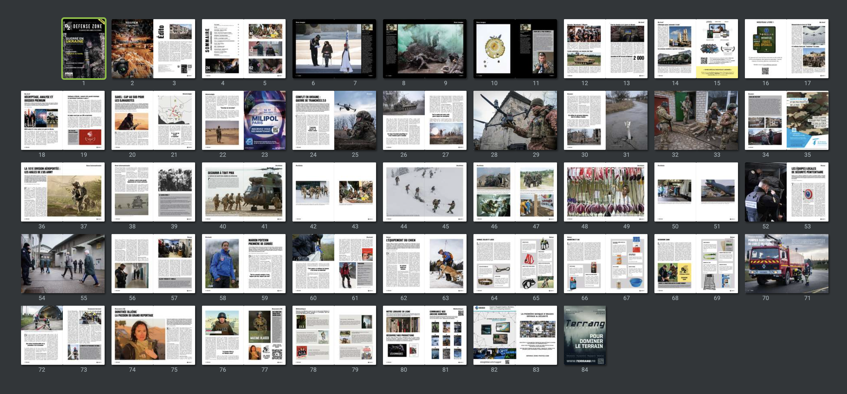847x394 pixels.
Task: Select Notre librairie en ligne page
Action: [x=404, y=335]
